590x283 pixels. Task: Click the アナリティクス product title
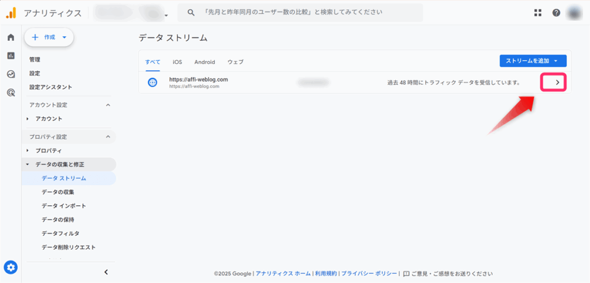click(52, 13)
